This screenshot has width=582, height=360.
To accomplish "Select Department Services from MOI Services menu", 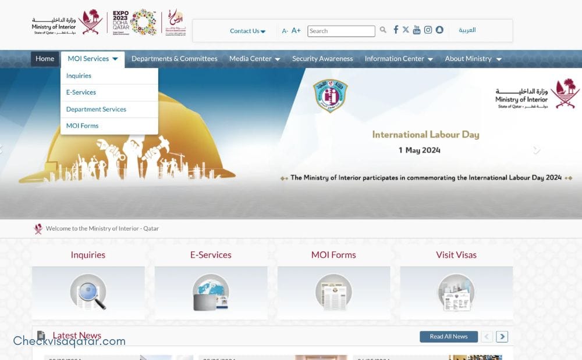I will 96,109.
